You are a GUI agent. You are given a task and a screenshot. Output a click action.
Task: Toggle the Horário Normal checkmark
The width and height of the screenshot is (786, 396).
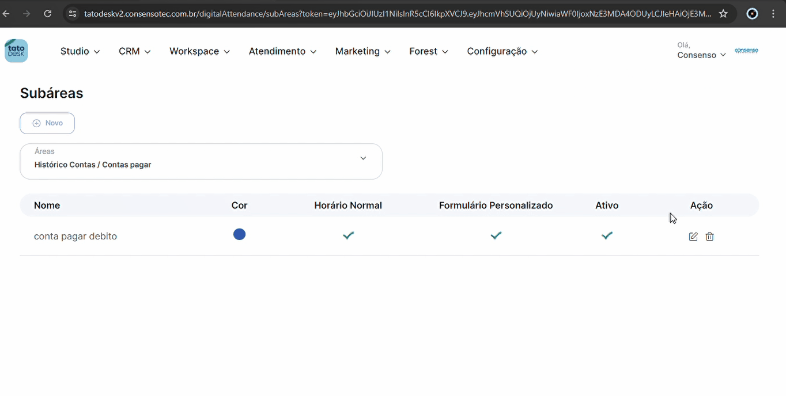point(348,235)
